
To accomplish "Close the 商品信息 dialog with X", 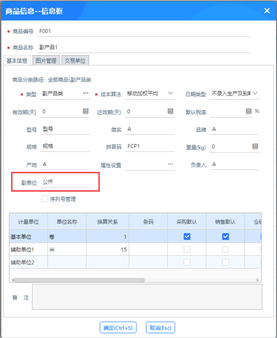I will click(267, 11).
